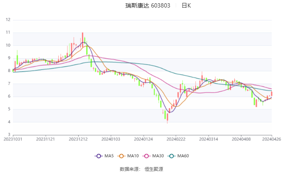Viewport: 283px width, 172px height.
Task: Click the 12 value on price axis
Action: pos(8,20)
